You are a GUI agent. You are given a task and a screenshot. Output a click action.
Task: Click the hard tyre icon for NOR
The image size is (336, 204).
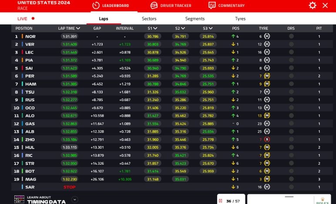point(267,37)
